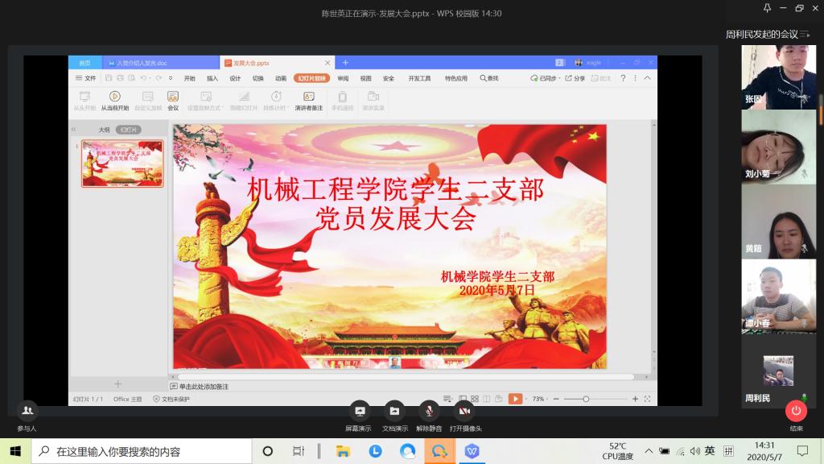Click the 文档演示 document share button
This screenshot has width=824, height=464.
394,411
